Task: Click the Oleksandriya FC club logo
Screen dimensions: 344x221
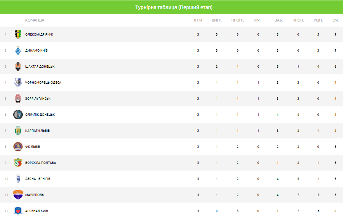Action: 18,34
